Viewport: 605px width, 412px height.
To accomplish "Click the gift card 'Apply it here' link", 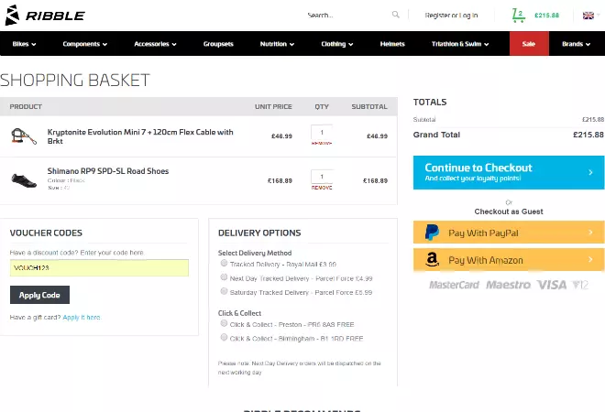I will click(82, 317).
